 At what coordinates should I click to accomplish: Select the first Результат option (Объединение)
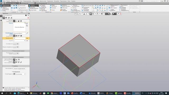tap(14, 21)
